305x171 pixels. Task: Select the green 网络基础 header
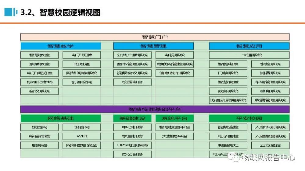click(60, 118)
